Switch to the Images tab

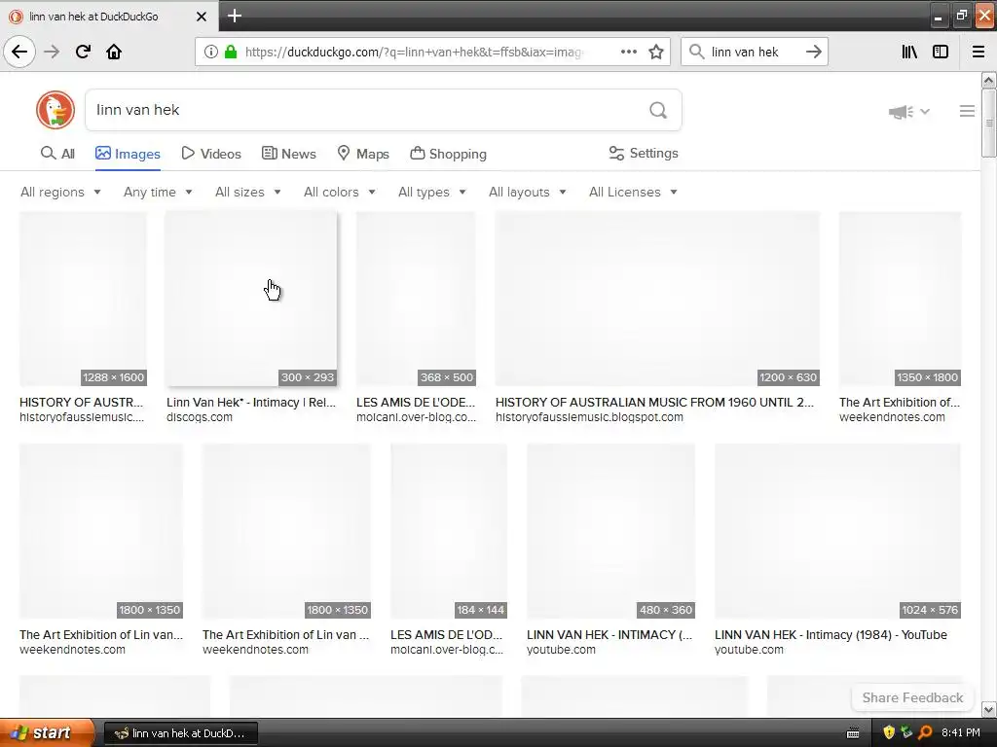(x=128, y=154)
